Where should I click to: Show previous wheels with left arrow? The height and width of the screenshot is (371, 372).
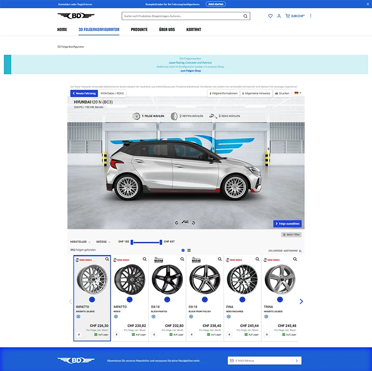coord(71,301)
